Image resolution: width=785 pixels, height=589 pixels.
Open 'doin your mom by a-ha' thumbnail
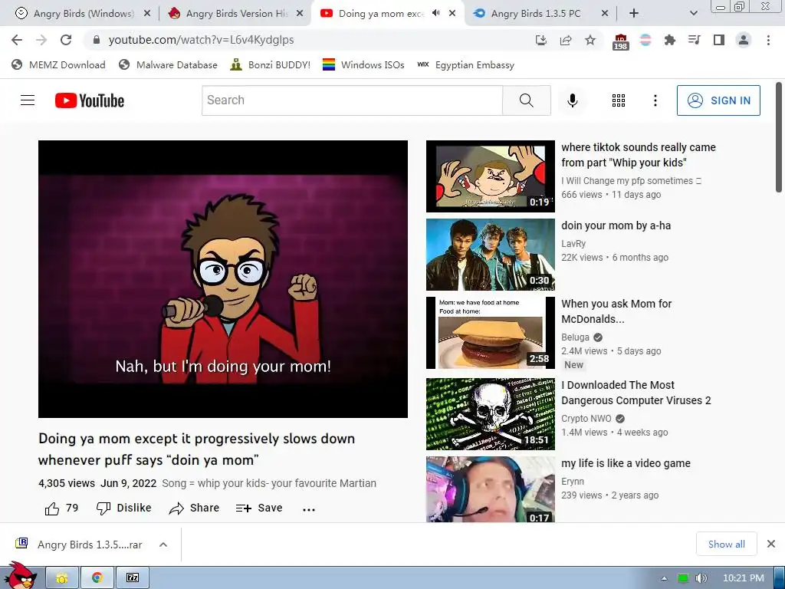[x=491, y=255]
